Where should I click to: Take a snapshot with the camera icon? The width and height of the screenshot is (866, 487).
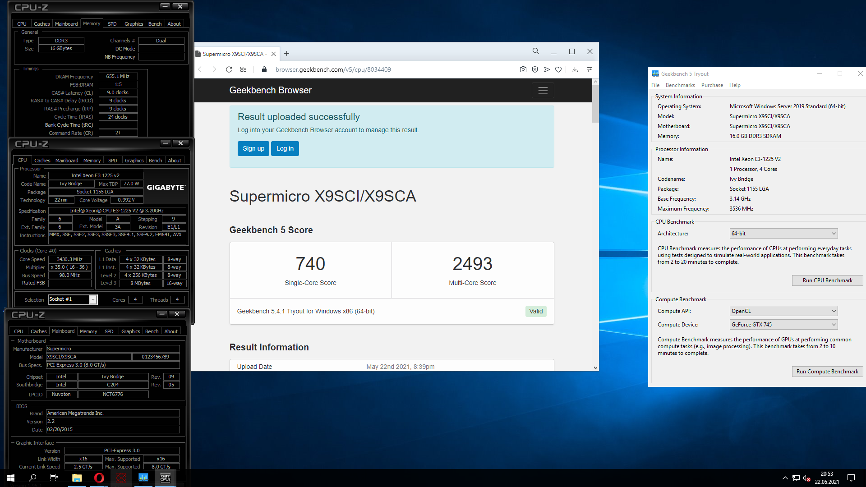point(523,69)
